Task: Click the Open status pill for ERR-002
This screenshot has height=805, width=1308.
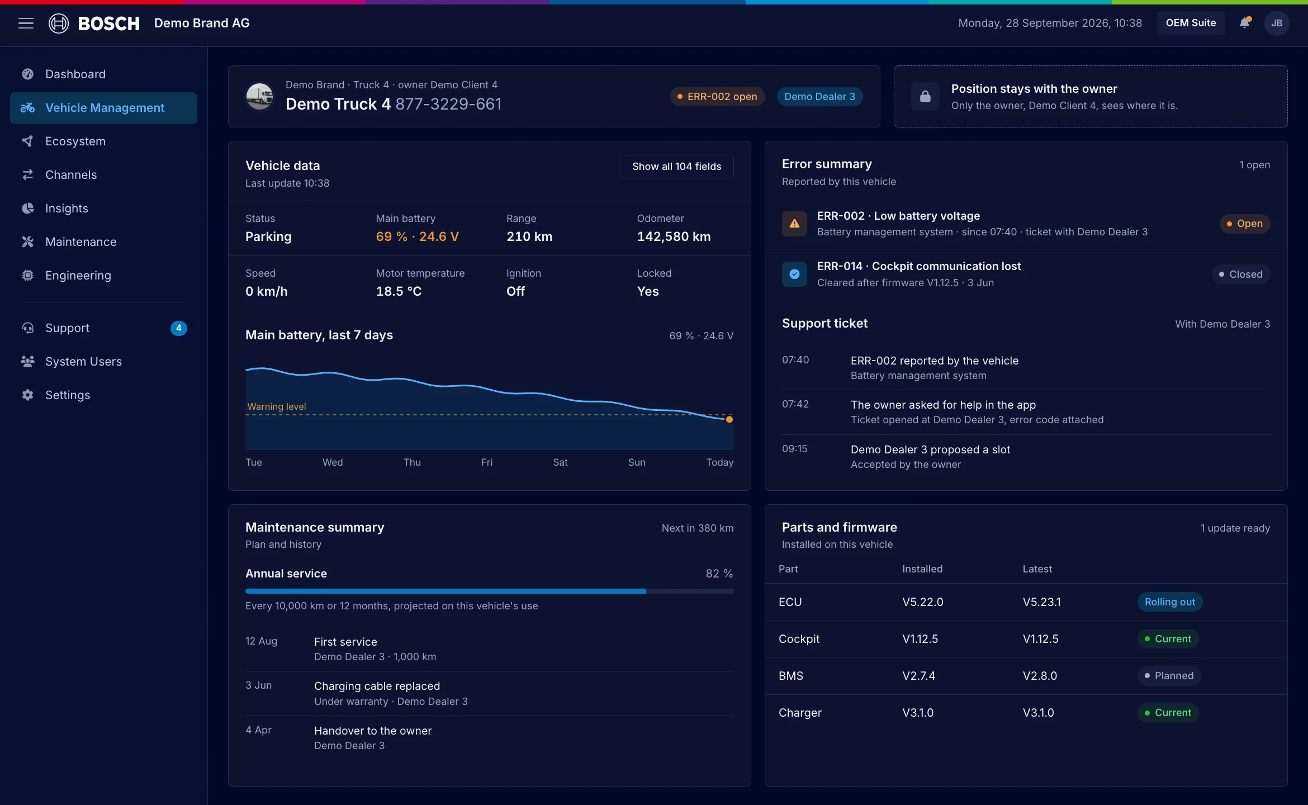Action: coord(1245,224)
